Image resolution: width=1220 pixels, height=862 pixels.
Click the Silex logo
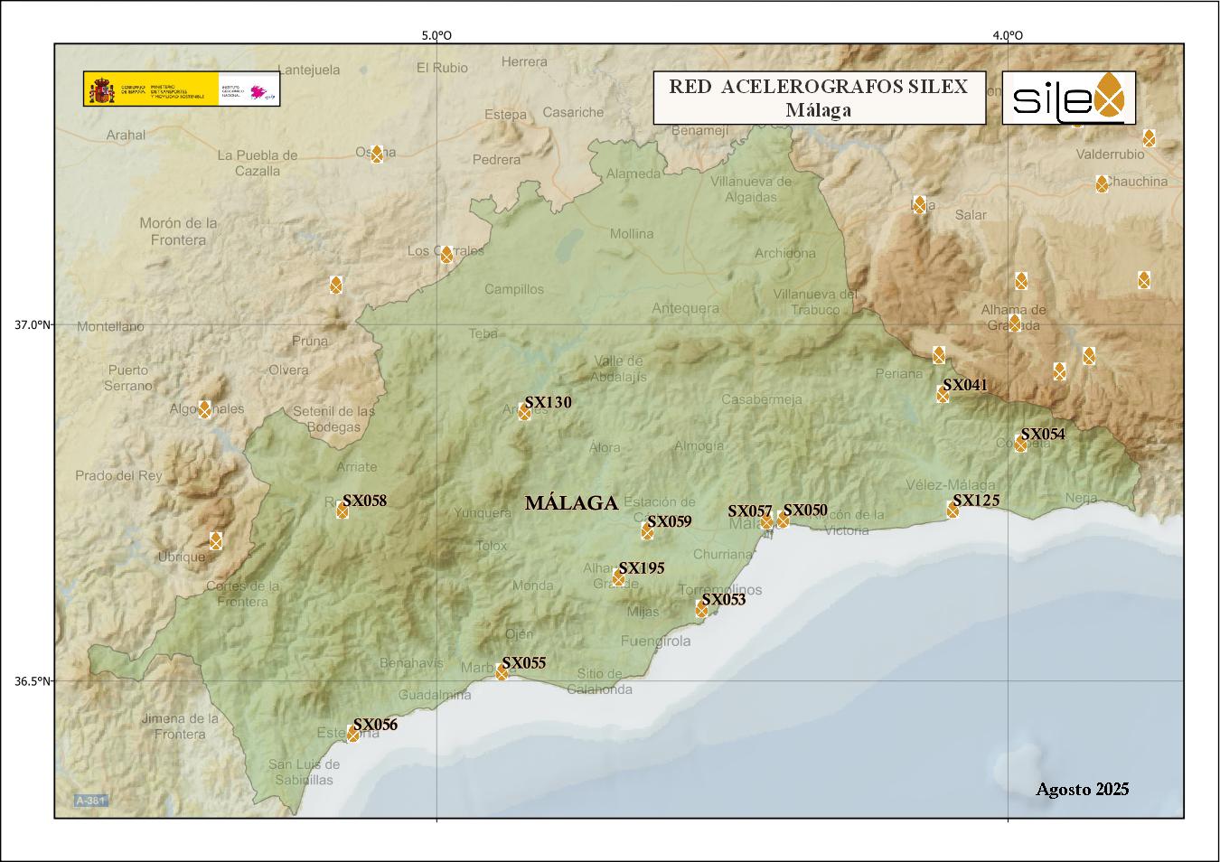1069,97
